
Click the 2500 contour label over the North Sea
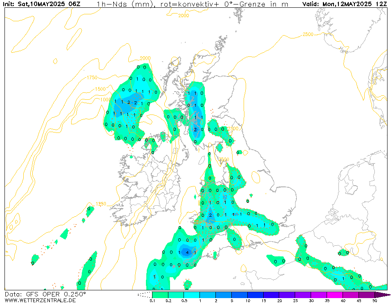308,34
